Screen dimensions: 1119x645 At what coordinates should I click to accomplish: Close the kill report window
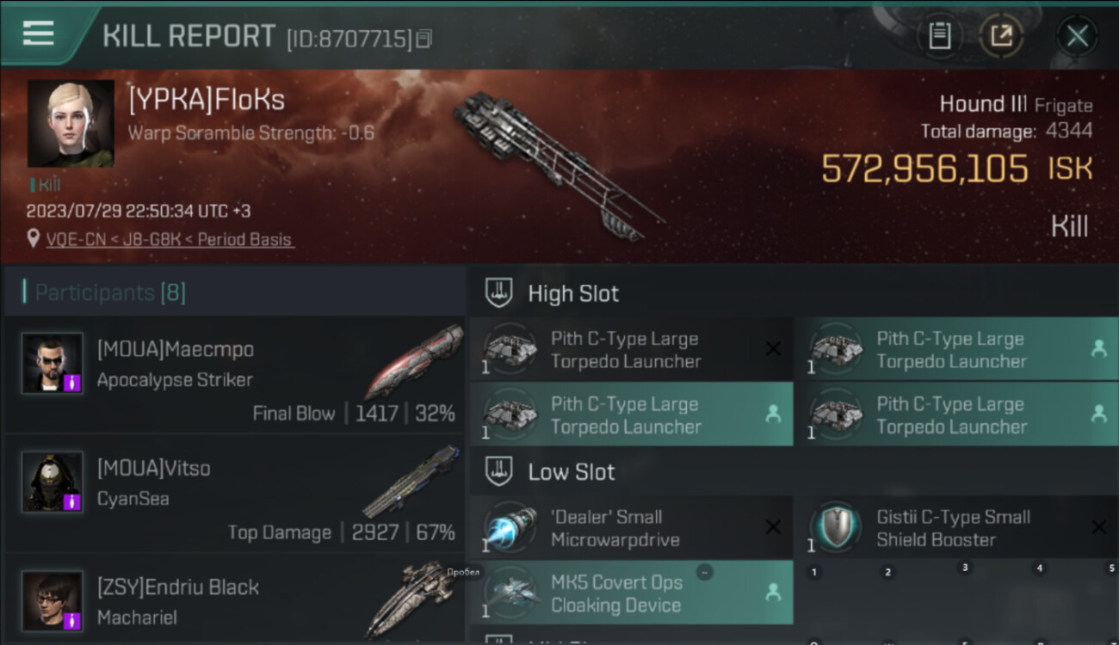coord(1077,36)
